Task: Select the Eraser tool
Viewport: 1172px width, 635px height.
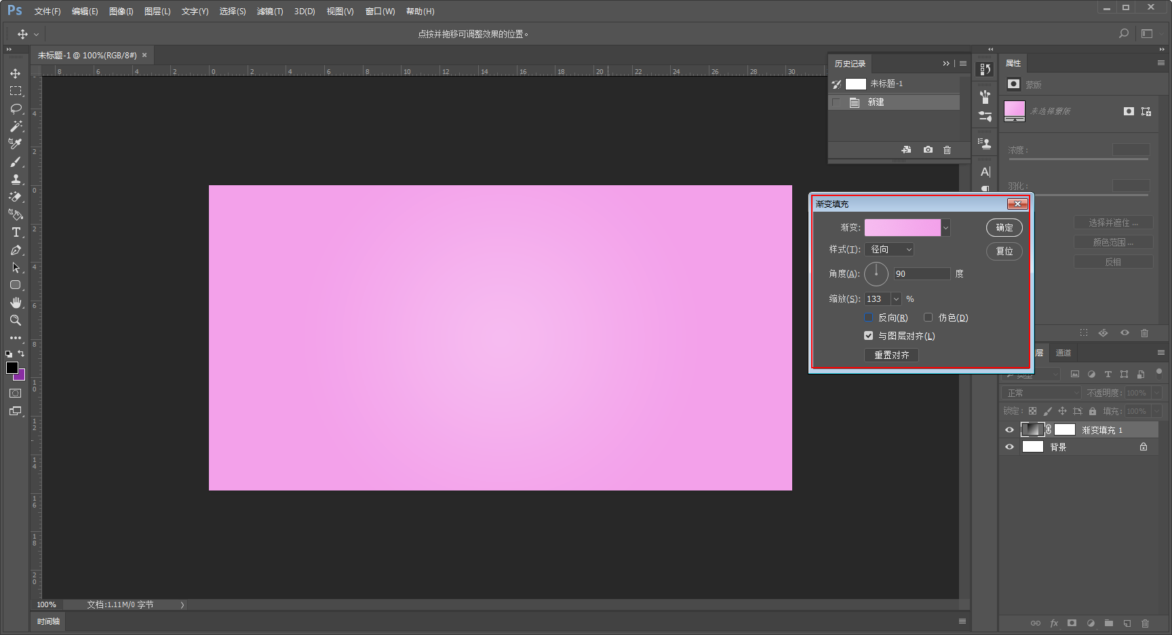Action: (16, 197)
